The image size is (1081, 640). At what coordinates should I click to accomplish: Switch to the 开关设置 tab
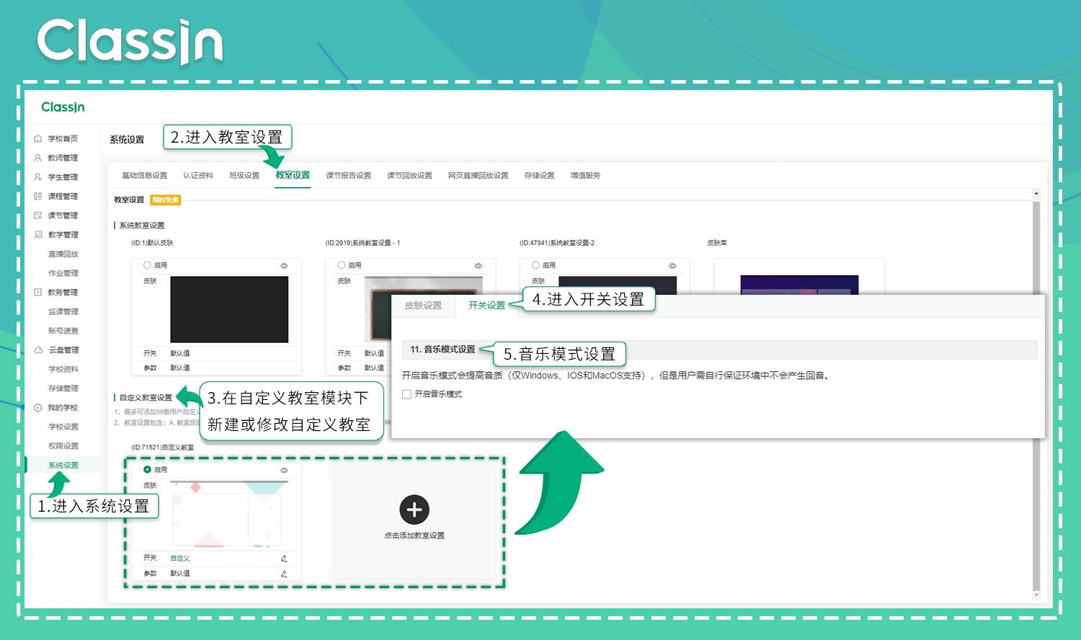point(486,306)
